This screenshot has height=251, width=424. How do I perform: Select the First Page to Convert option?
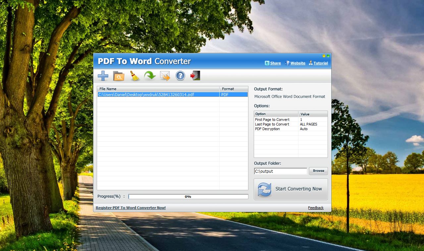(272, 120)
